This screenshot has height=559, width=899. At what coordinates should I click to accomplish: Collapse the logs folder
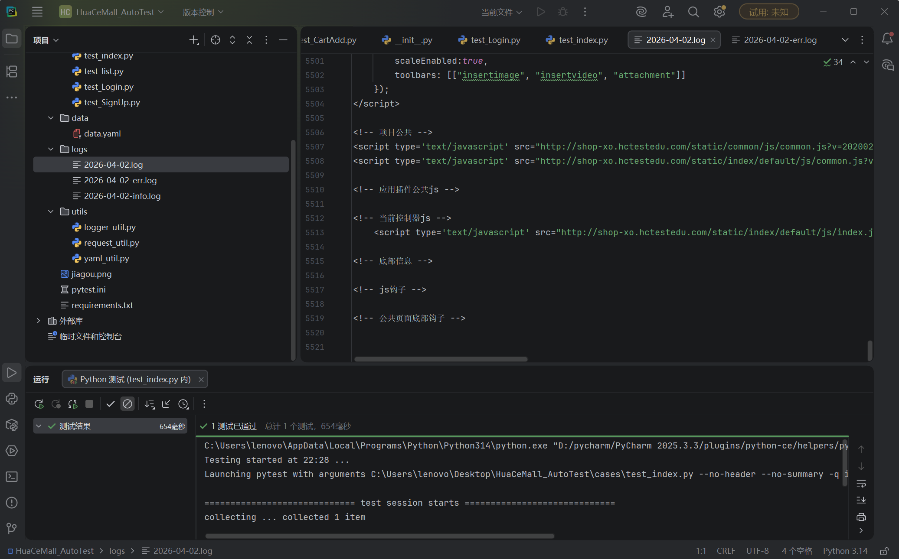click(51, 149)
